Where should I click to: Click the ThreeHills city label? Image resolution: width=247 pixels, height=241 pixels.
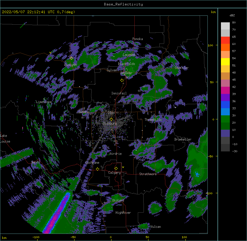tap(153, 120)
